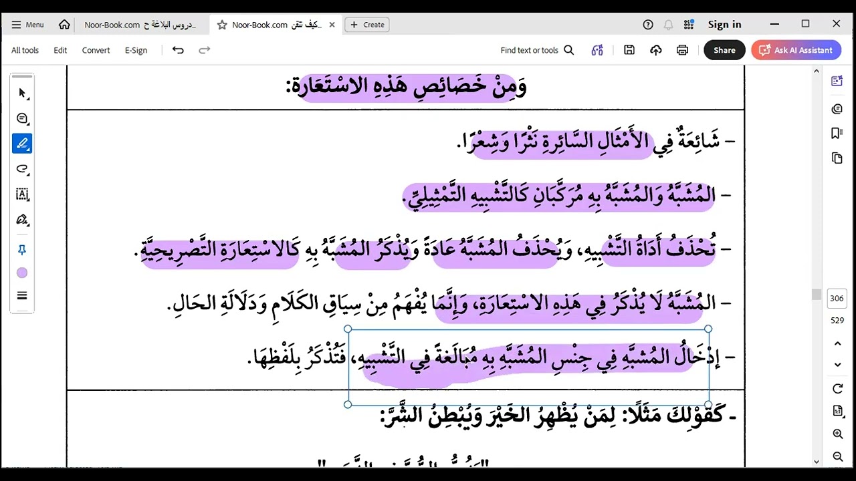Click the Share button
Image resolution: width=856 pixels, height=481 pixels.
[x=724, y=50]
